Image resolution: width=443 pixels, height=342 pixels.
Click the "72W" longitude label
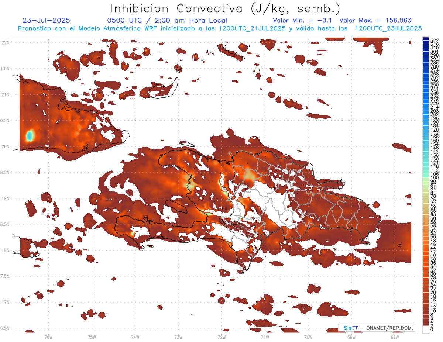(x=221, y=337)
